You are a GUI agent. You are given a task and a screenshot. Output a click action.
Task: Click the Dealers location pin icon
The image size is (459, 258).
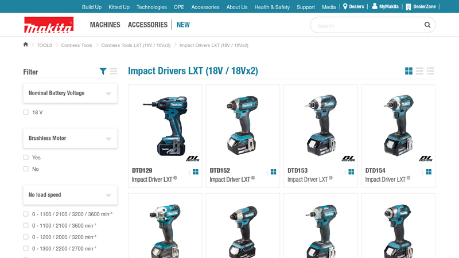[x=345, y=6]
